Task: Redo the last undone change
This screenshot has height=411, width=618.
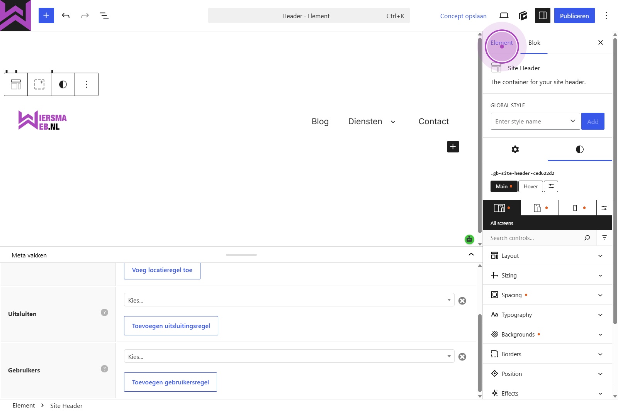Action: pos(85,15)
